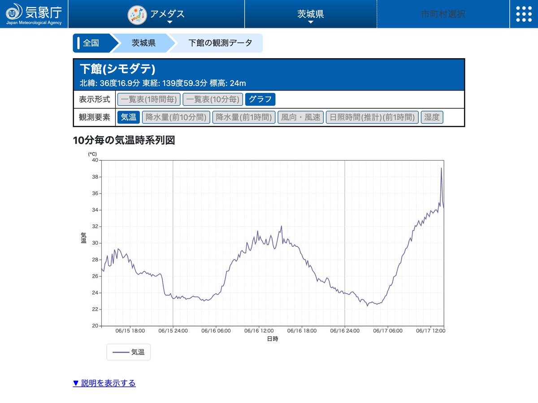Viewport: 538px width, 403px height.
Task: Expand the 茨城県 prefecture dropdown
Action: tap(310, 14)
